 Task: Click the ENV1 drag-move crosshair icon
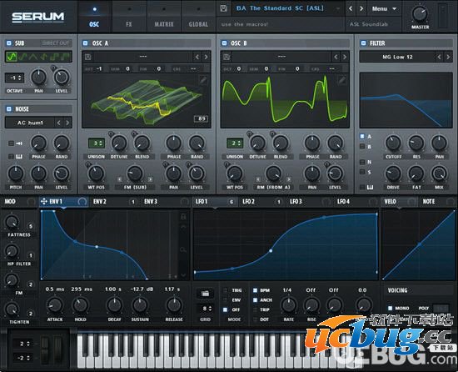tap(44, 202)
